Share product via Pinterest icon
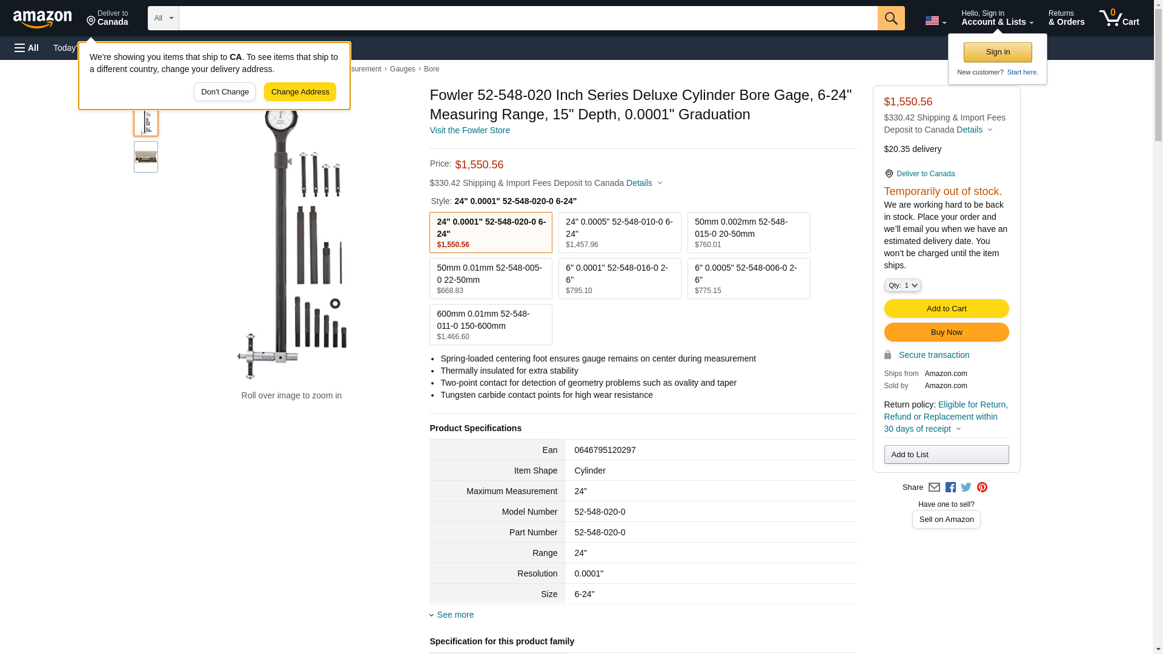Image resolution: width=1163 pixels, height=654 pixels. pyautogui.click(x=982, y=487)
